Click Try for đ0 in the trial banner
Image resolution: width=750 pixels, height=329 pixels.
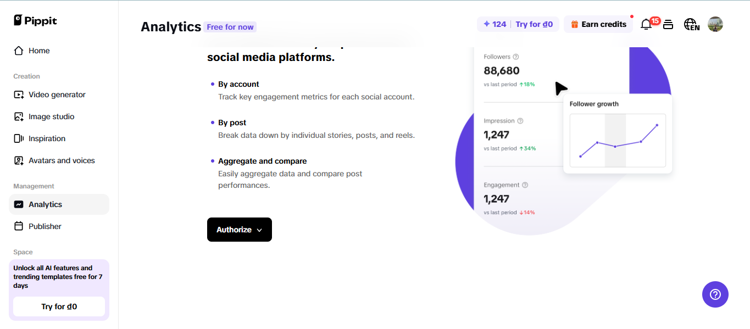58,306
